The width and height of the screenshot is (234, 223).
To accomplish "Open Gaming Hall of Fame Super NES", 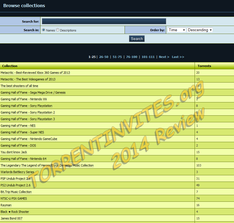I will (x=22, y=132).
